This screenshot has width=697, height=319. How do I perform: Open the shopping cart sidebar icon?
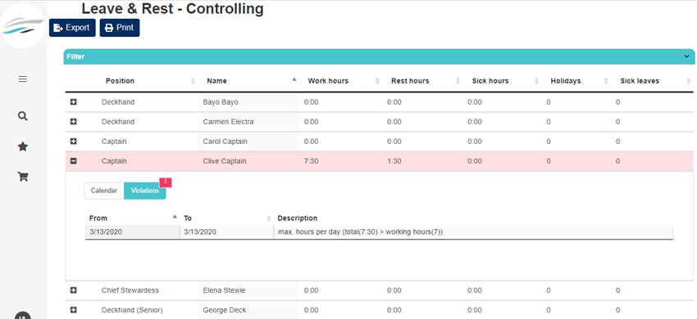pos(23,177)
